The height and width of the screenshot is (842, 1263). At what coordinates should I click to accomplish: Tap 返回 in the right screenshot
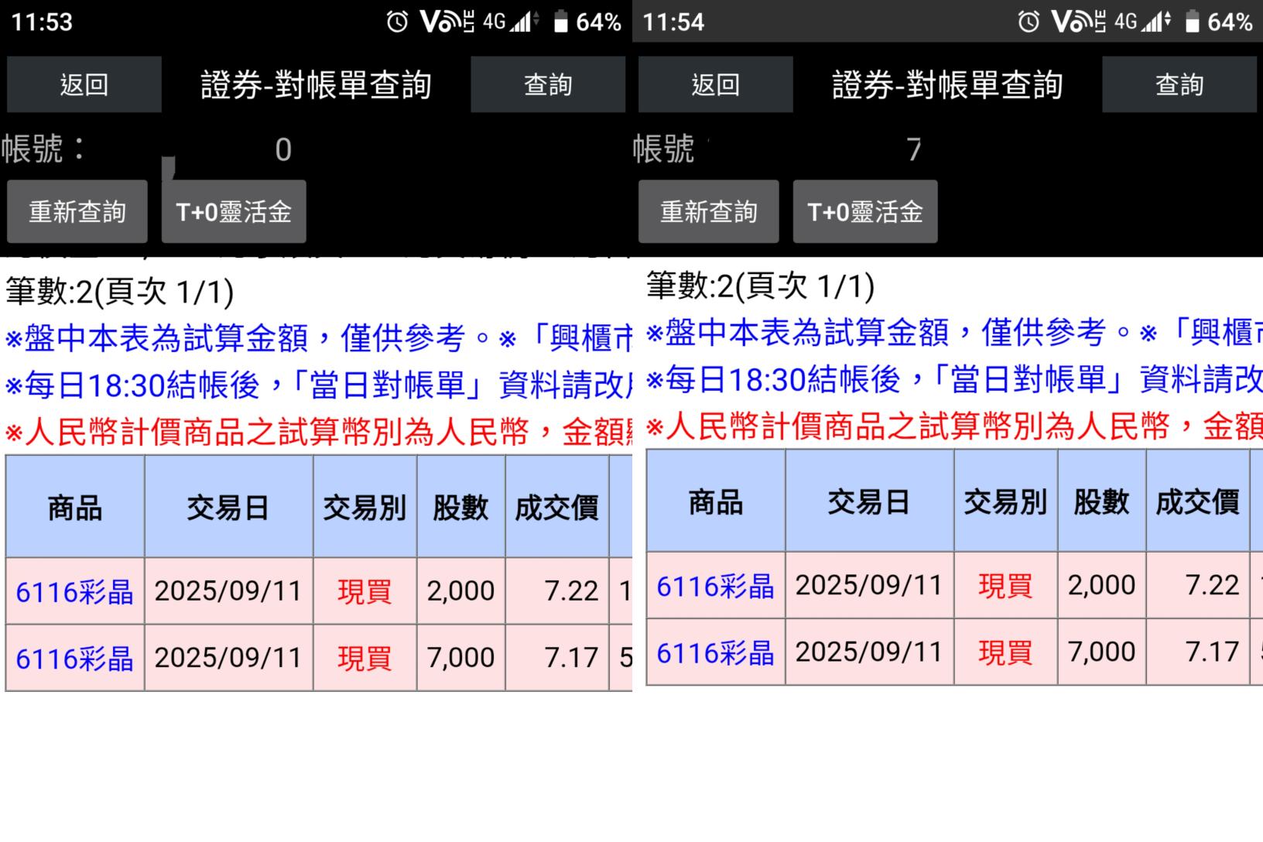716,84
